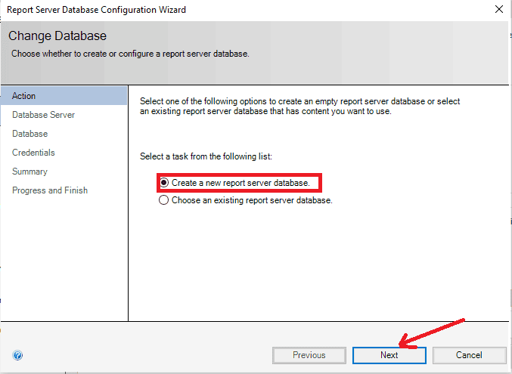Select the Create a new report server database radio button

(x=163, y=183)
